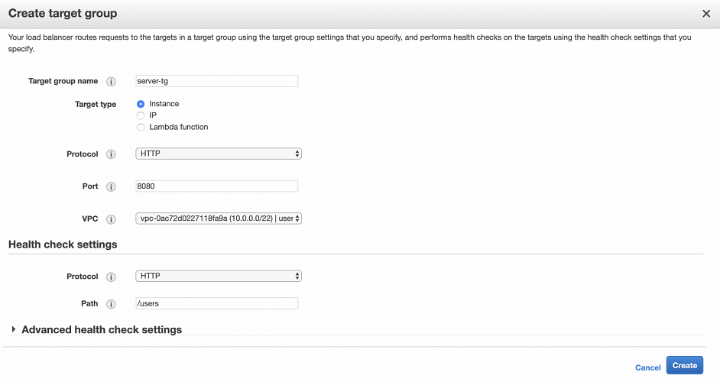720x382 pixels.
Task: Open the VPC selection dropdown
Action: 219,219
